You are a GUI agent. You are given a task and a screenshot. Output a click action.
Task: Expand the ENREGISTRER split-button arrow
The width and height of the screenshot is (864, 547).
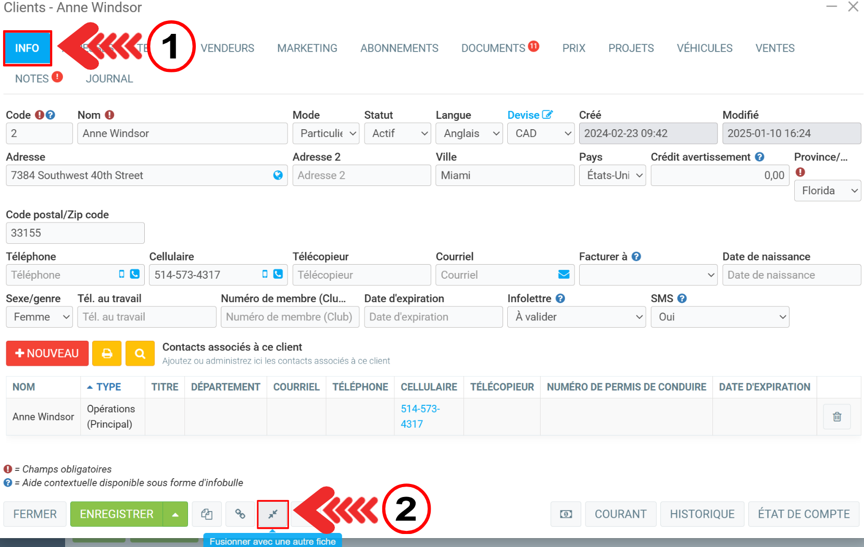pos(176,514)
